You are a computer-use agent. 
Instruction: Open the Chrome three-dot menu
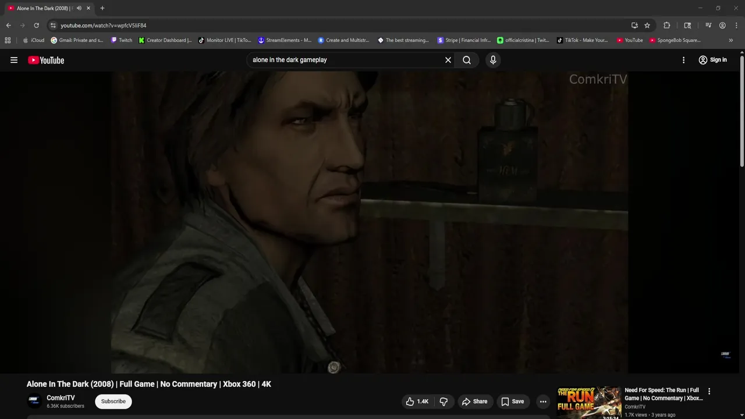[x=736, y=26]
